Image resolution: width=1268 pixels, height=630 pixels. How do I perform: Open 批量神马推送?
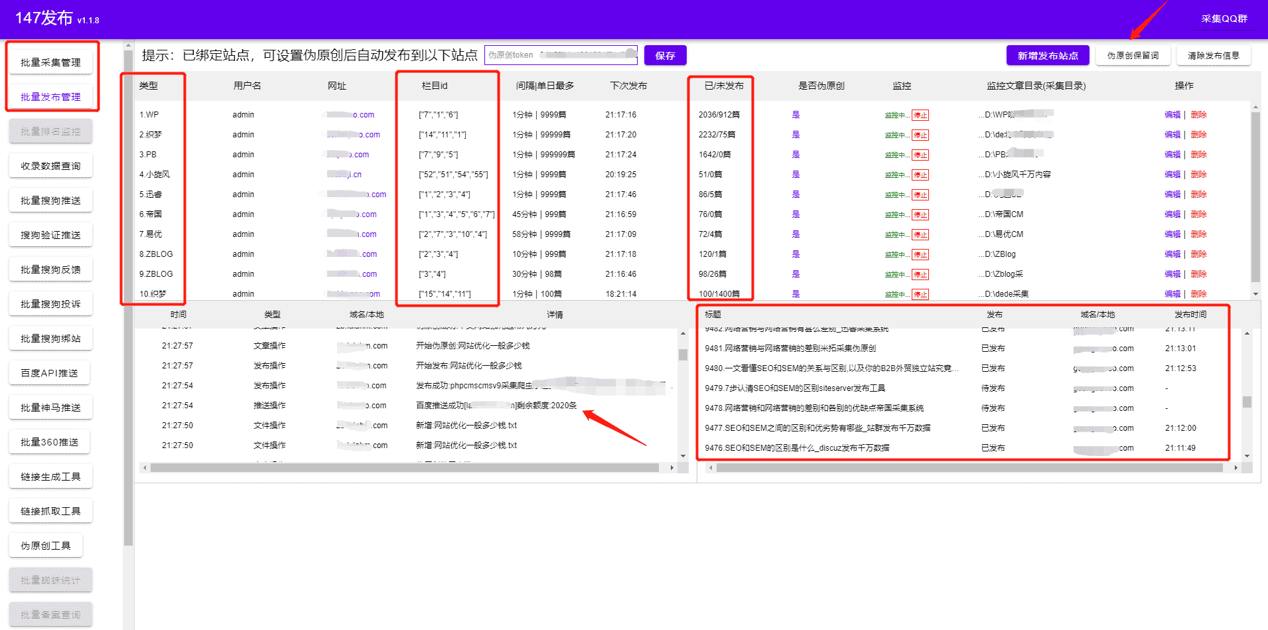point(50,407)
